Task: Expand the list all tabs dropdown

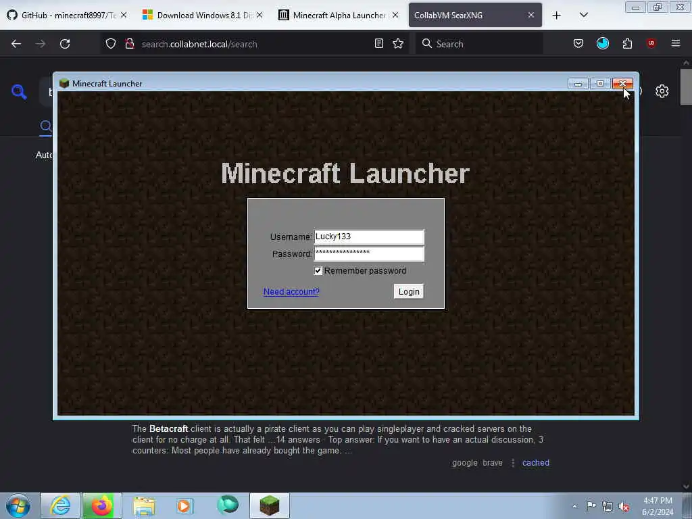Action: coord(583,15)
